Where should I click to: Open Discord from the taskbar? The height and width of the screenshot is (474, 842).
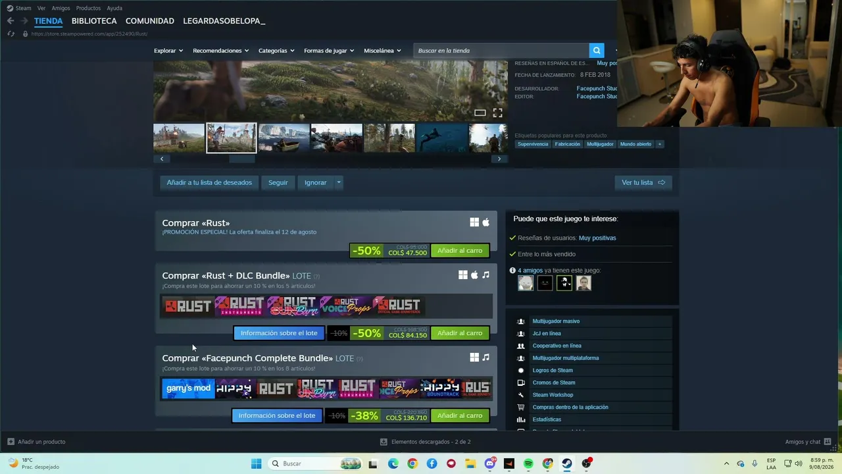490,463
